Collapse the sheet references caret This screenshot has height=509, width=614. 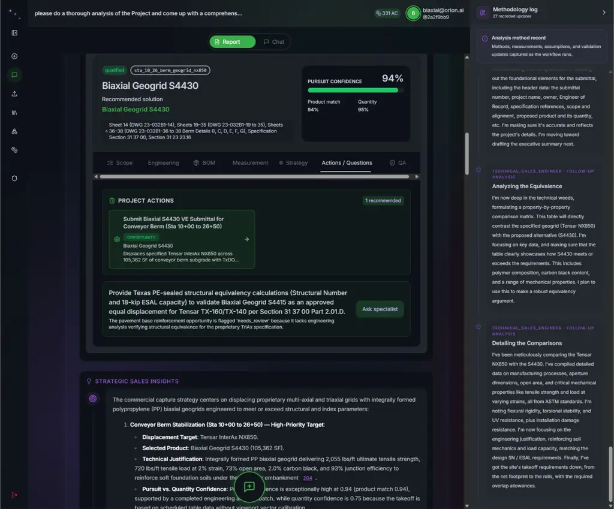click(106, 131)
